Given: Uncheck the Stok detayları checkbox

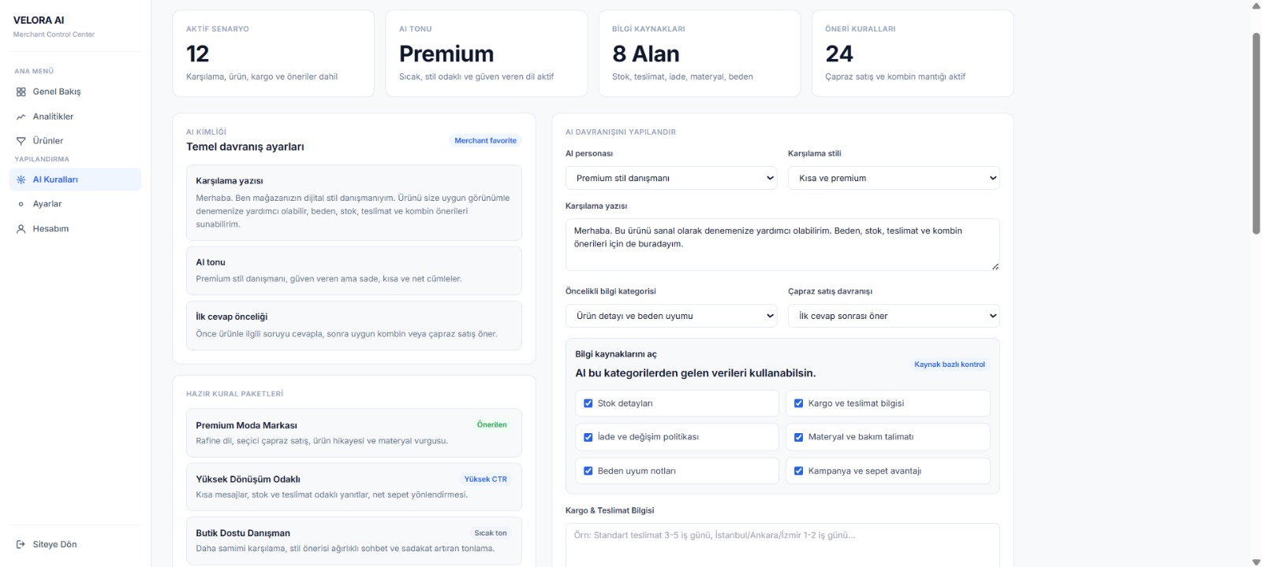Looking at the screenshot, I should pos(588,403).
